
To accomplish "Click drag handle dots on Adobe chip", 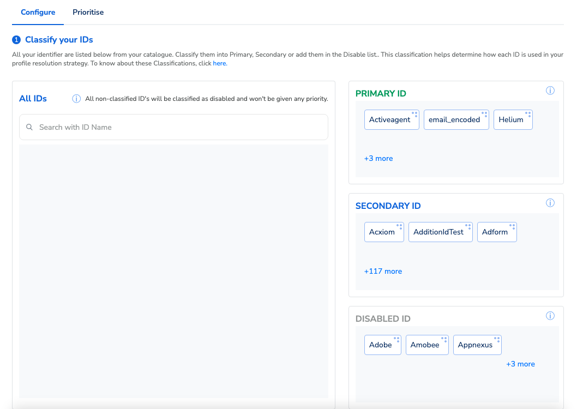I will [x=396, y=339].
